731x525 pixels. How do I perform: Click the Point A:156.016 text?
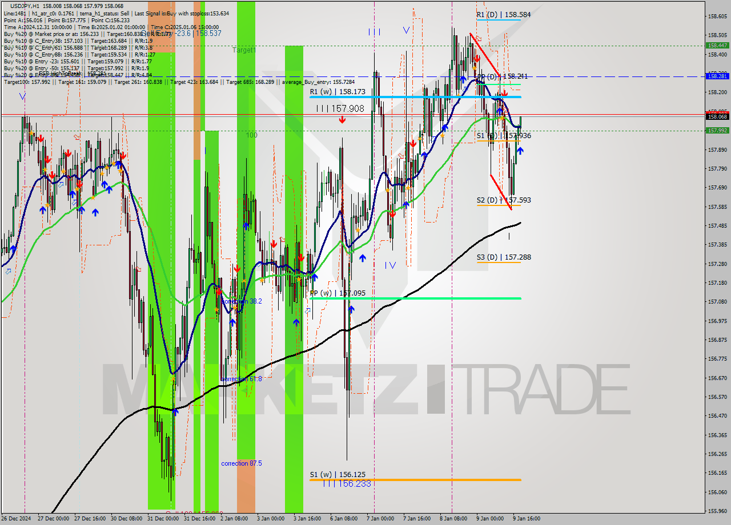[x=23, y=19]
